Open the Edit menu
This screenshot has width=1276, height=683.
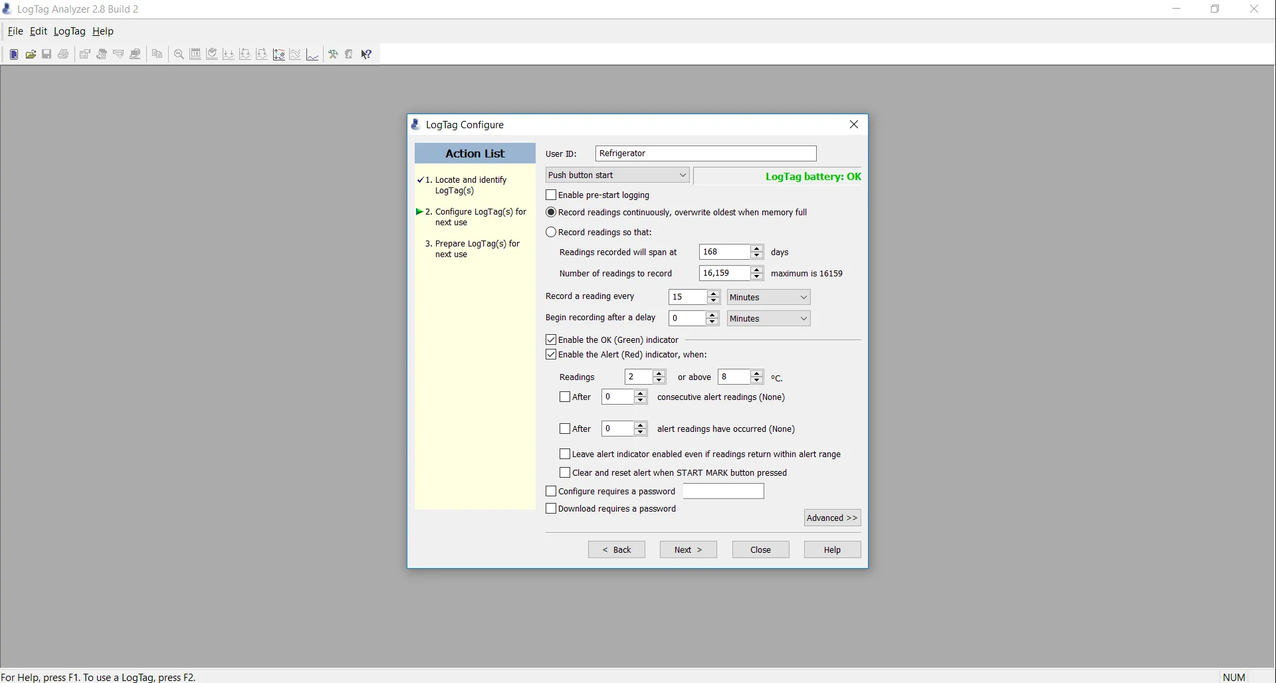coord(39,31)
